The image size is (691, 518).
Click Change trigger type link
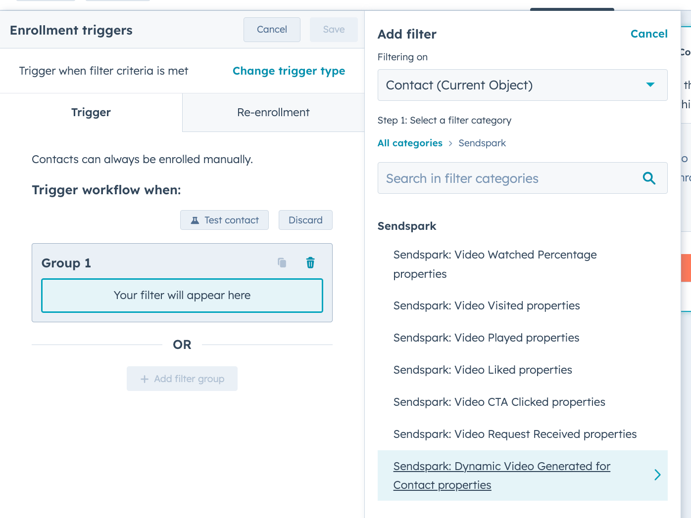[289, 71]
